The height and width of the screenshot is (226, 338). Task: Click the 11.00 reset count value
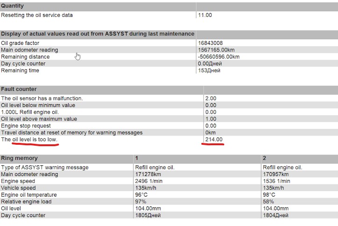pyautogui.click(x=205, y=15)
